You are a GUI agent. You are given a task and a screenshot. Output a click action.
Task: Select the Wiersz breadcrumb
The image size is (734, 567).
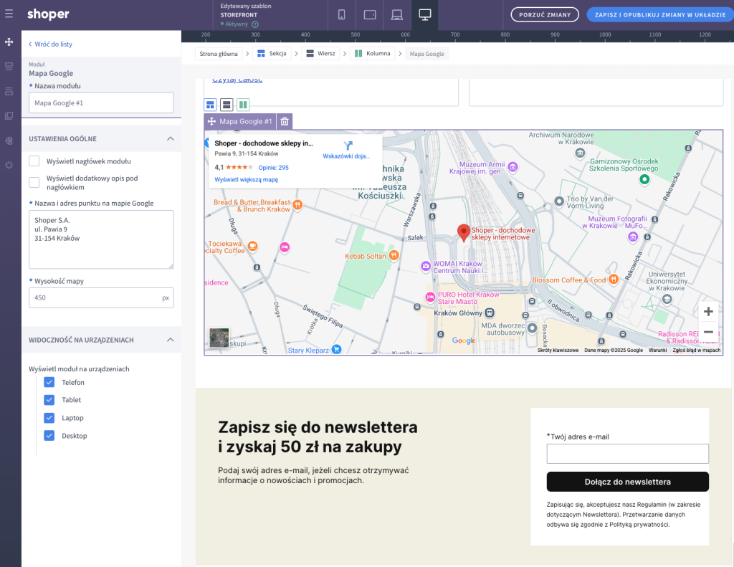(320, 54)
